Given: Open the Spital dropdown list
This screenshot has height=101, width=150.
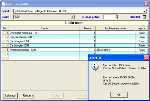Looking at the screenshot, I should click(x=144, y=11).
